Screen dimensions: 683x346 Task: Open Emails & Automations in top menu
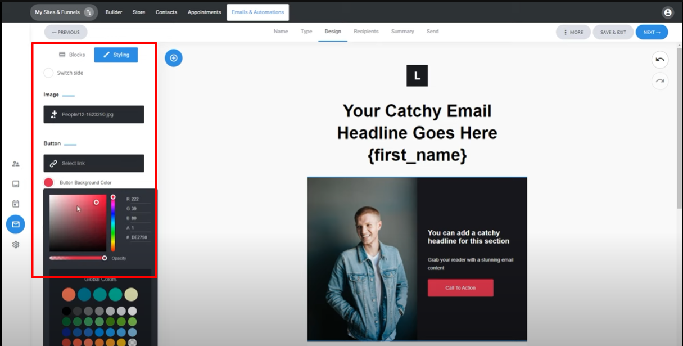click(258, 12)
